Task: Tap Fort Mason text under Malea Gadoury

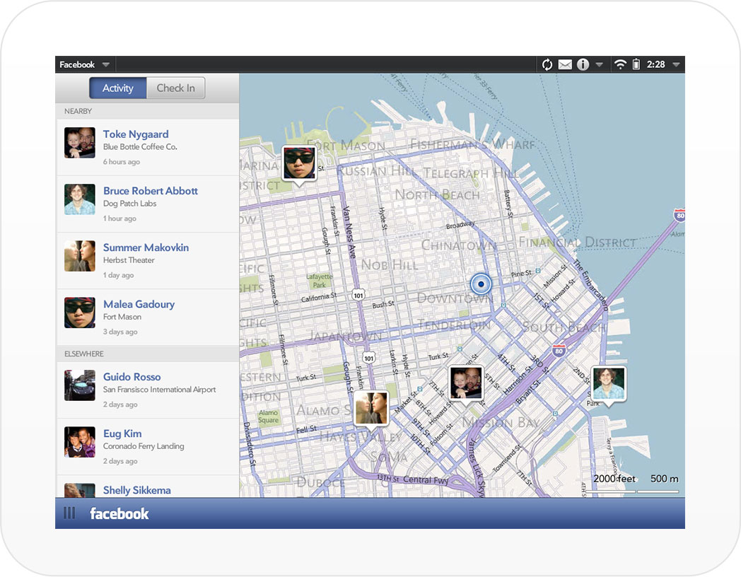Action: tap(122, 317)
